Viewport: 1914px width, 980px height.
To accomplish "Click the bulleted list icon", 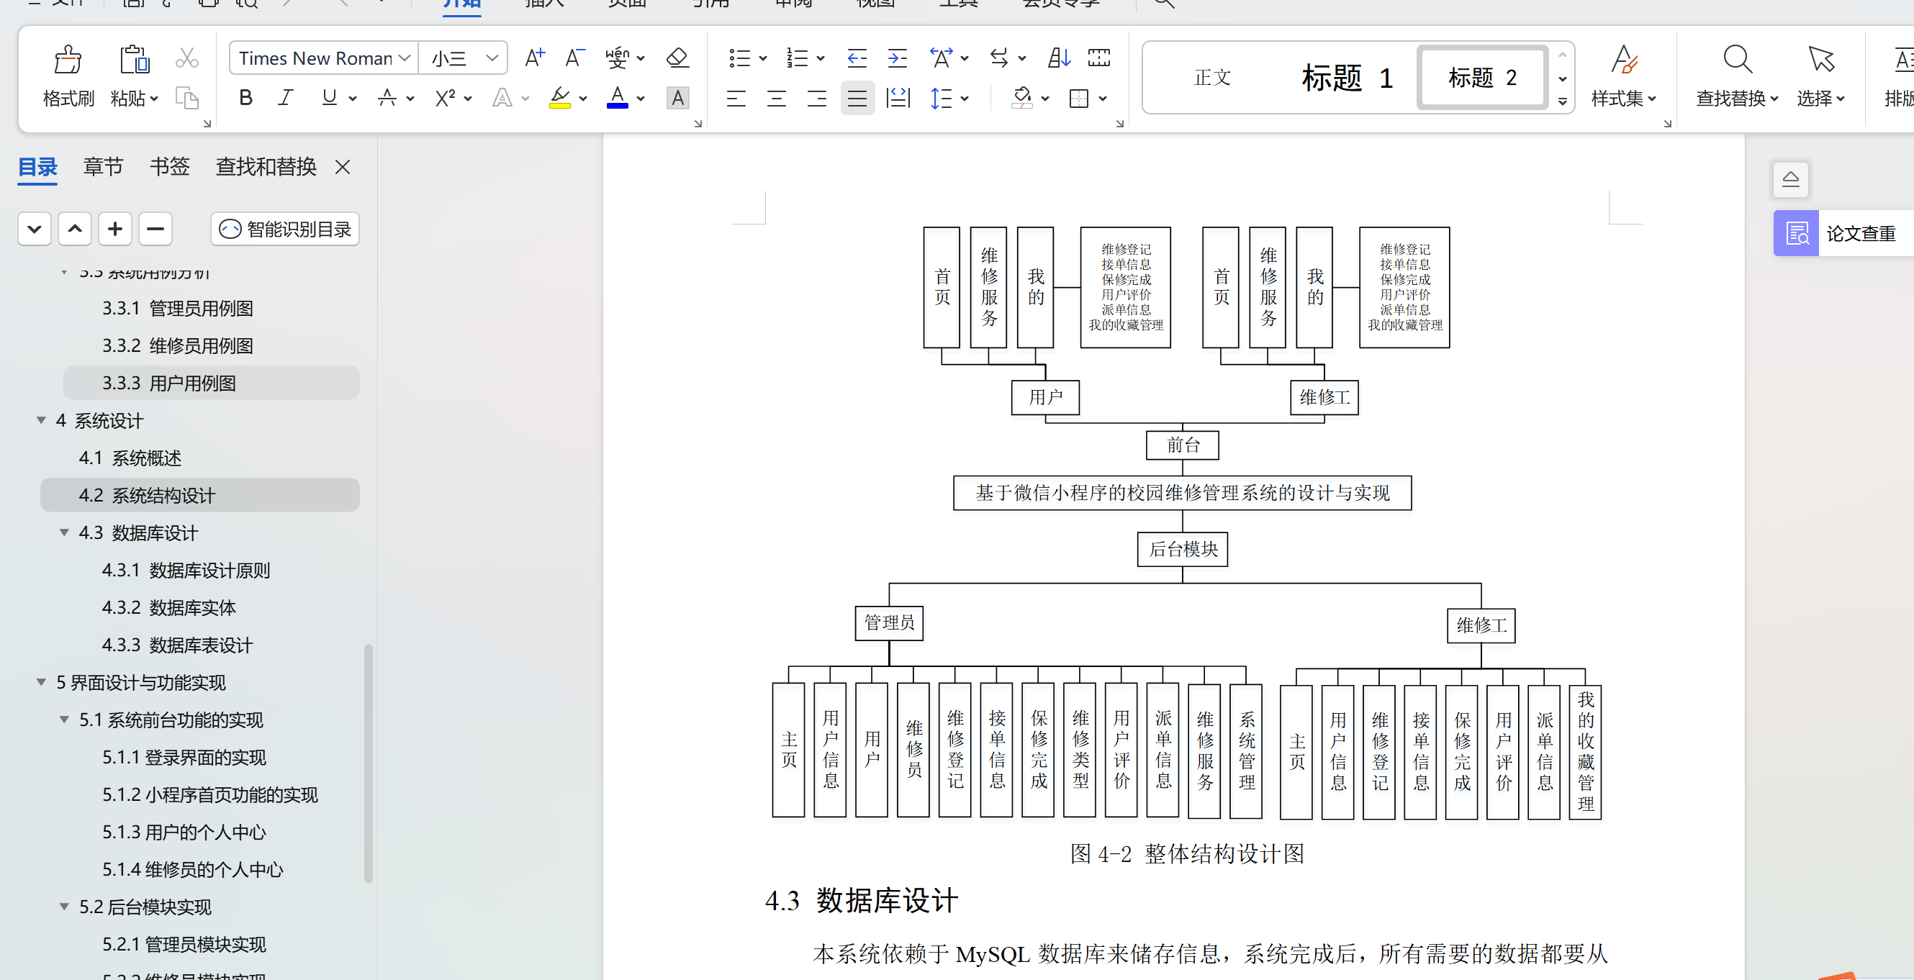I will [739, 58].
